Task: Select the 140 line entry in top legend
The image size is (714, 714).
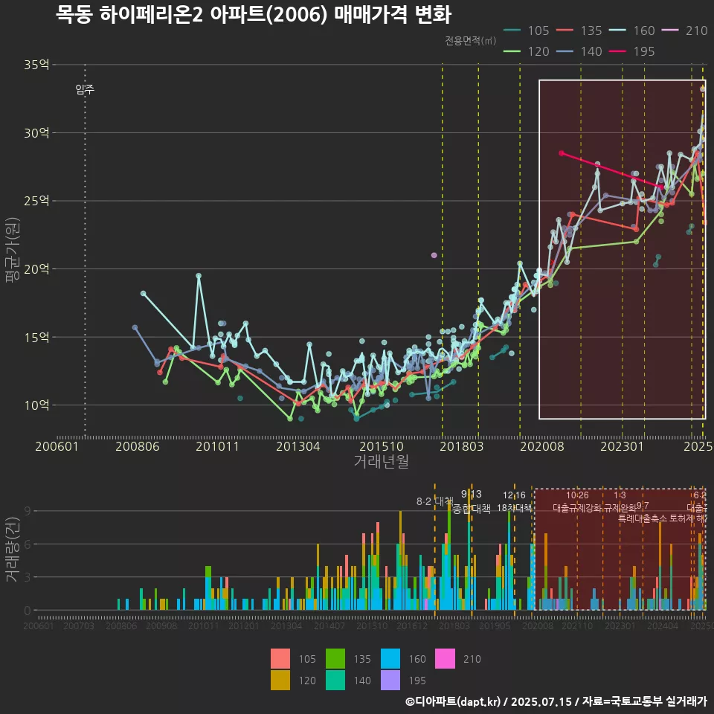Action: pos(579,51)
